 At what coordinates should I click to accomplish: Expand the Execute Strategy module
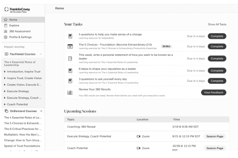click(x=5, y=91)
